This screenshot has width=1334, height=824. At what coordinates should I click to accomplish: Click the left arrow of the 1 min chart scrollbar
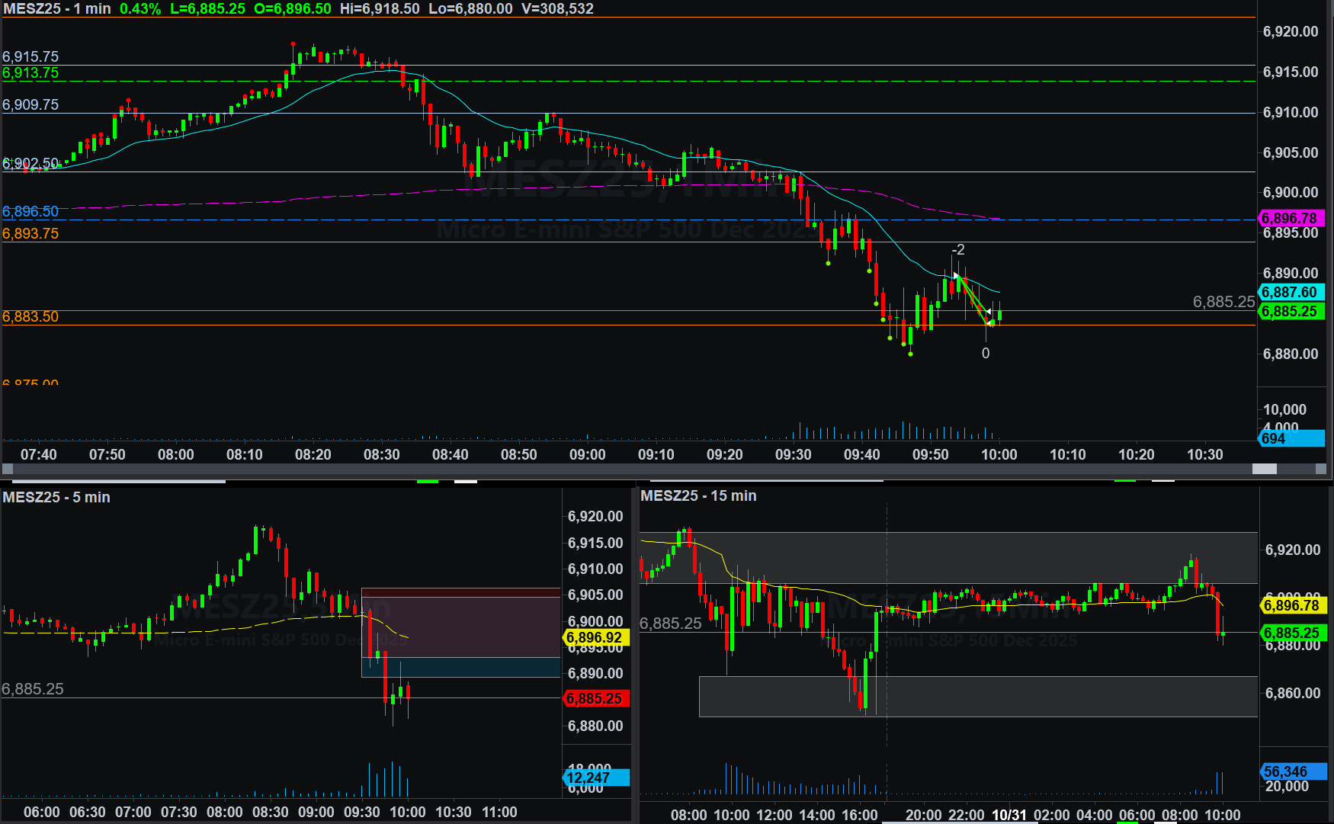coord(8,469)
